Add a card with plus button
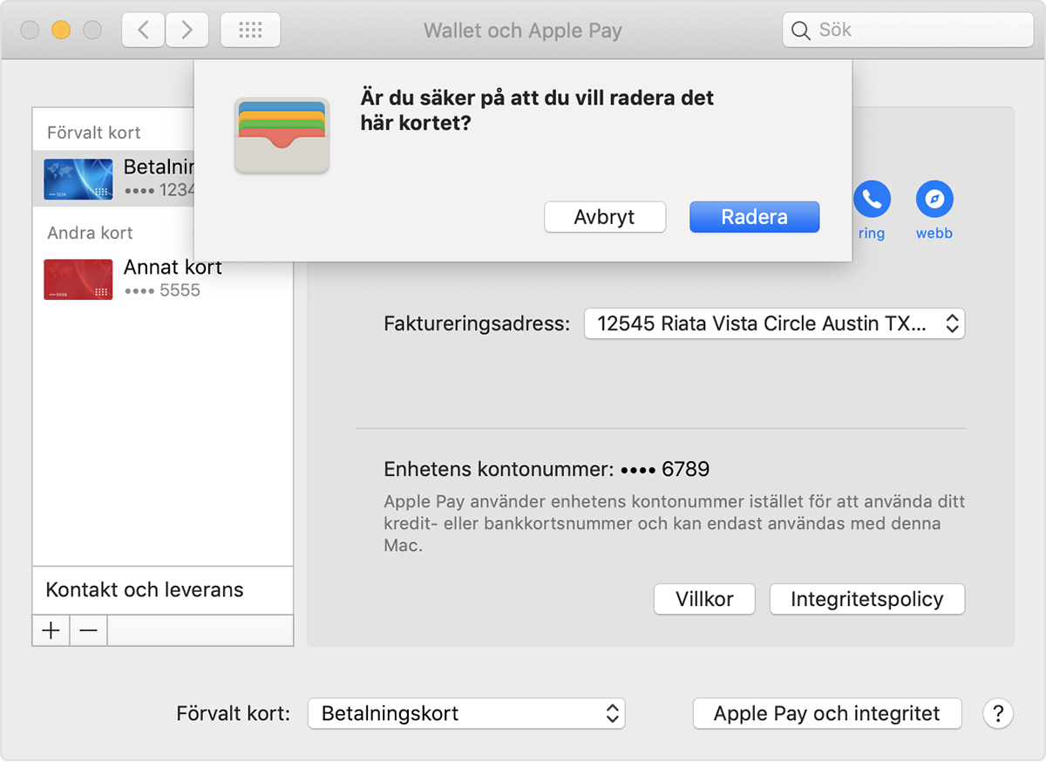The image size is (1046, 762). (x=51, y=630)
